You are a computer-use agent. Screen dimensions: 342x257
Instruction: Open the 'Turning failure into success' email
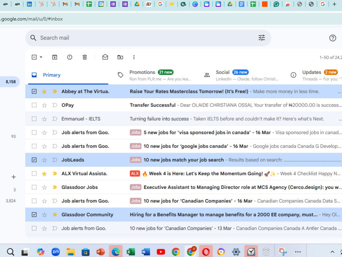tap(183, 119)
